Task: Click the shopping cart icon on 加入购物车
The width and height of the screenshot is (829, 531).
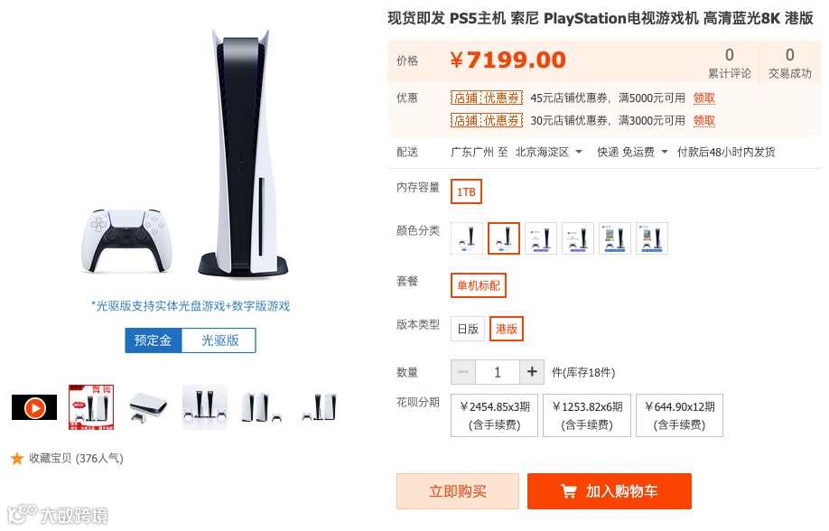Action: pyautogui.click(x=569, y=491)
